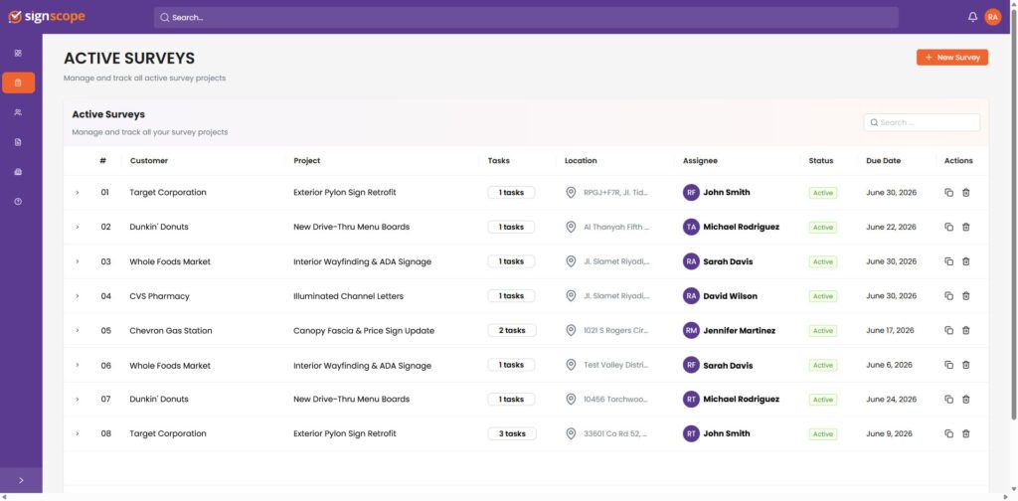
Task: Duplicate survey 02 Dunkin' Donuts
Action: (948, 227)
